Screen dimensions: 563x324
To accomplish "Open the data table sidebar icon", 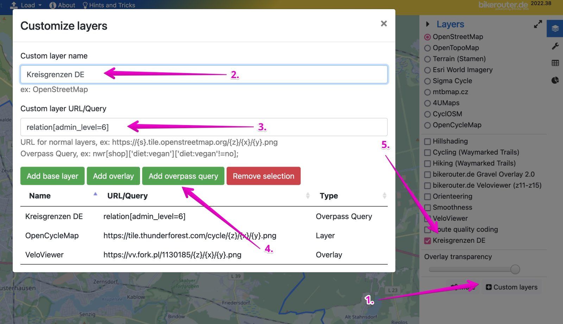I will pos(555,63).
